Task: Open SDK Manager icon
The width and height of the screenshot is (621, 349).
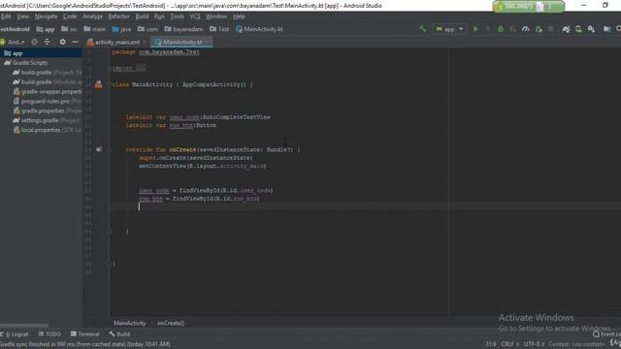Action: [x=591, y=29]
